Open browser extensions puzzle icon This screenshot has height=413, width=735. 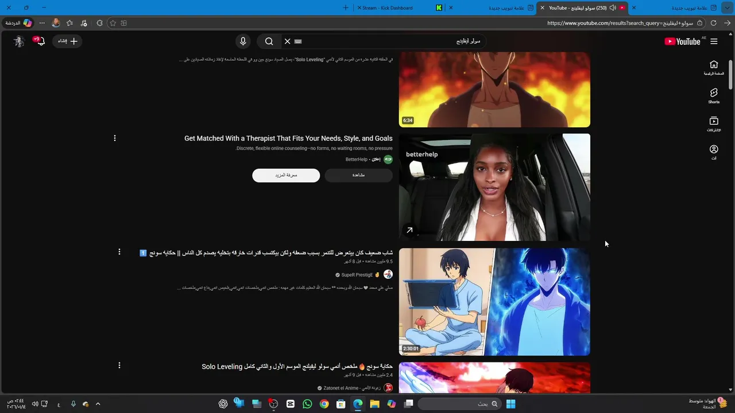coord(99,23)
